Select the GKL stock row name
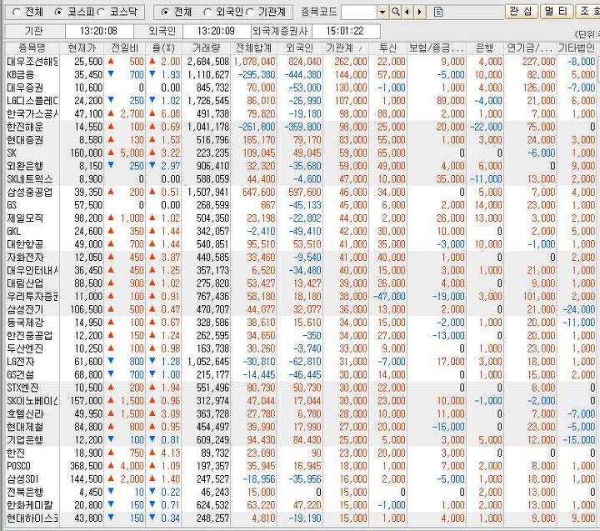Screen dimensions: 600x531 click(14, 231)
